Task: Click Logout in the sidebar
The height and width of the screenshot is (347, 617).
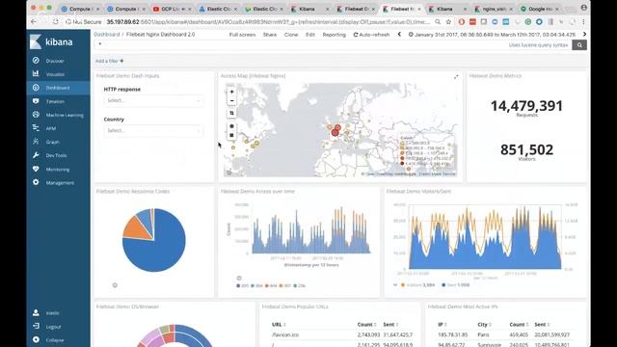Action: 53,327
